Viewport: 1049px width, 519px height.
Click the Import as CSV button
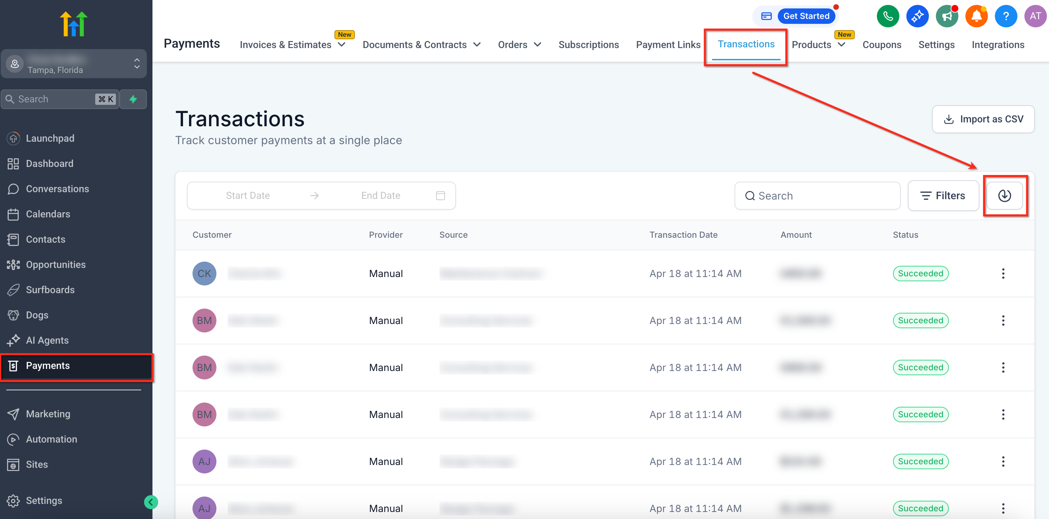coord(983,119)
